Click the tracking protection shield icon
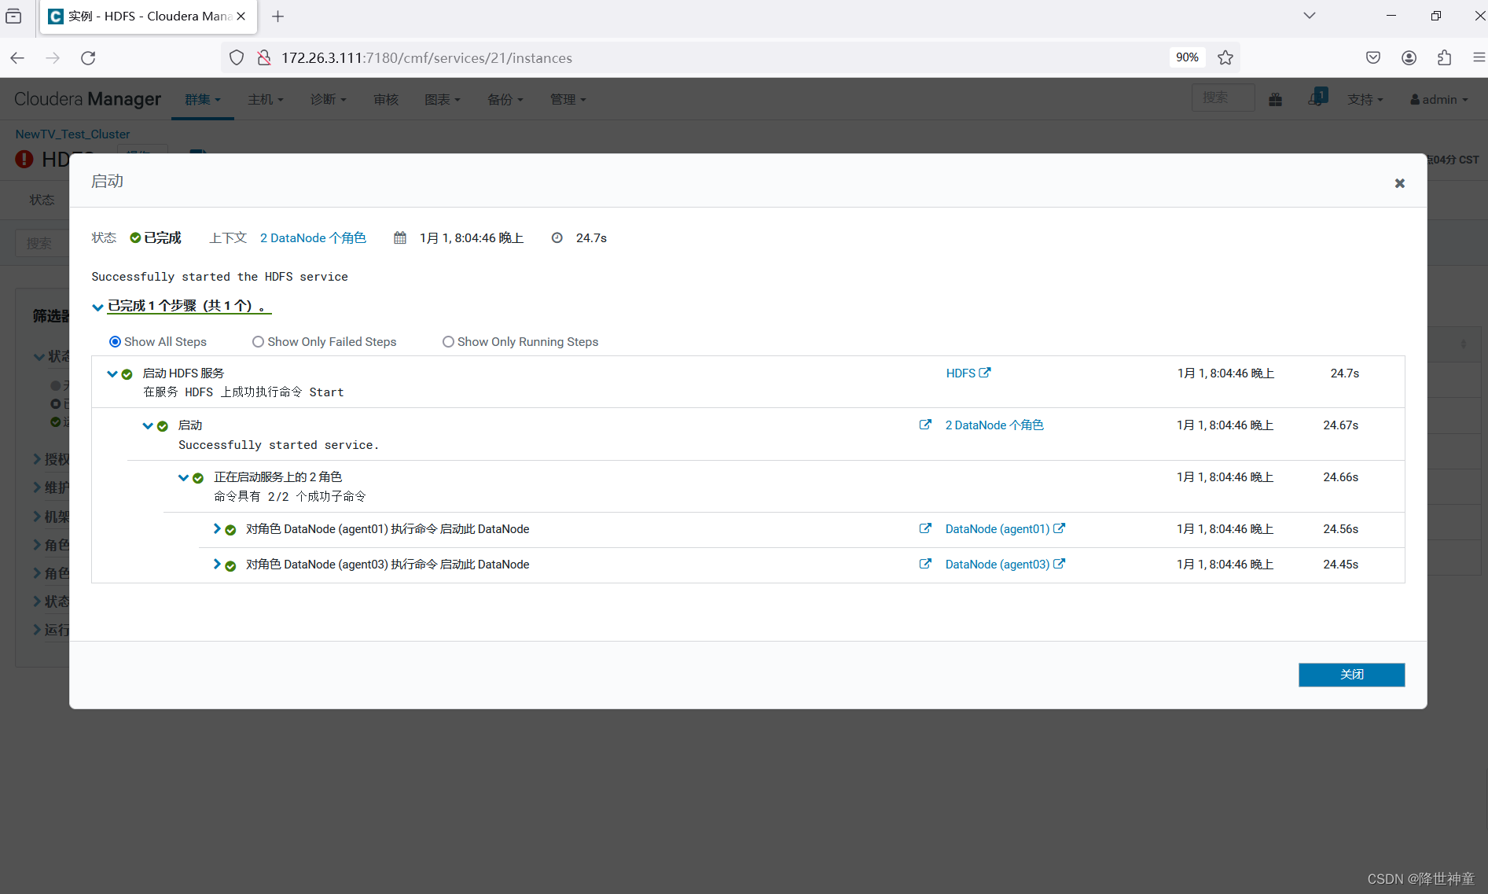 [237, 58]
